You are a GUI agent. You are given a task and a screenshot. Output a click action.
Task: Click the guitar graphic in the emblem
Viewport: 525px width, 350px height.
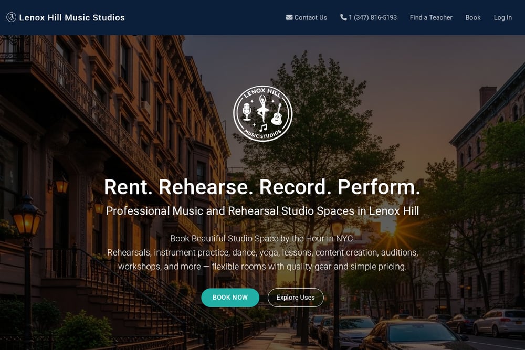tap(277, 115)
